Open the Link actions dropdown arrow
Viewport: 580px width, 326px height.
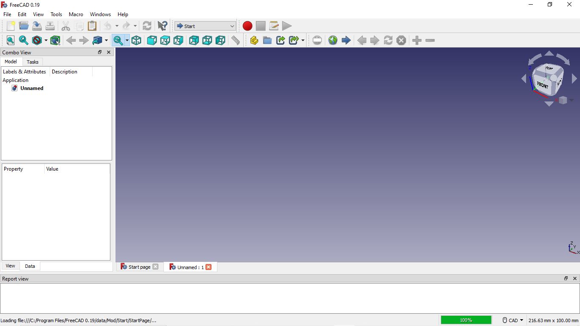tap(303, 40)
